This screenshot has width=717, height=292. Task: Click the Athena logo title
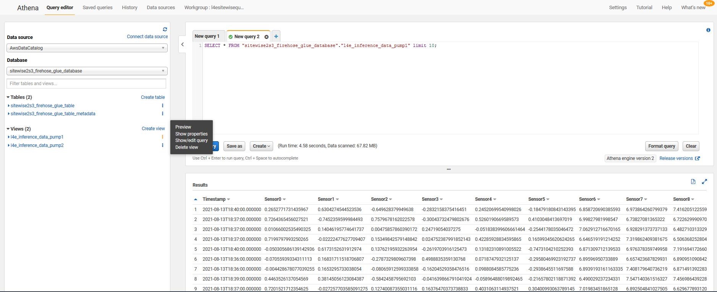coord(28,8)
